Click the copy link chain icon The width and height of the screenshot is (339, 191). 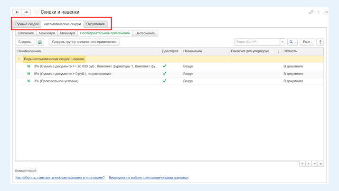click(311, 12)
